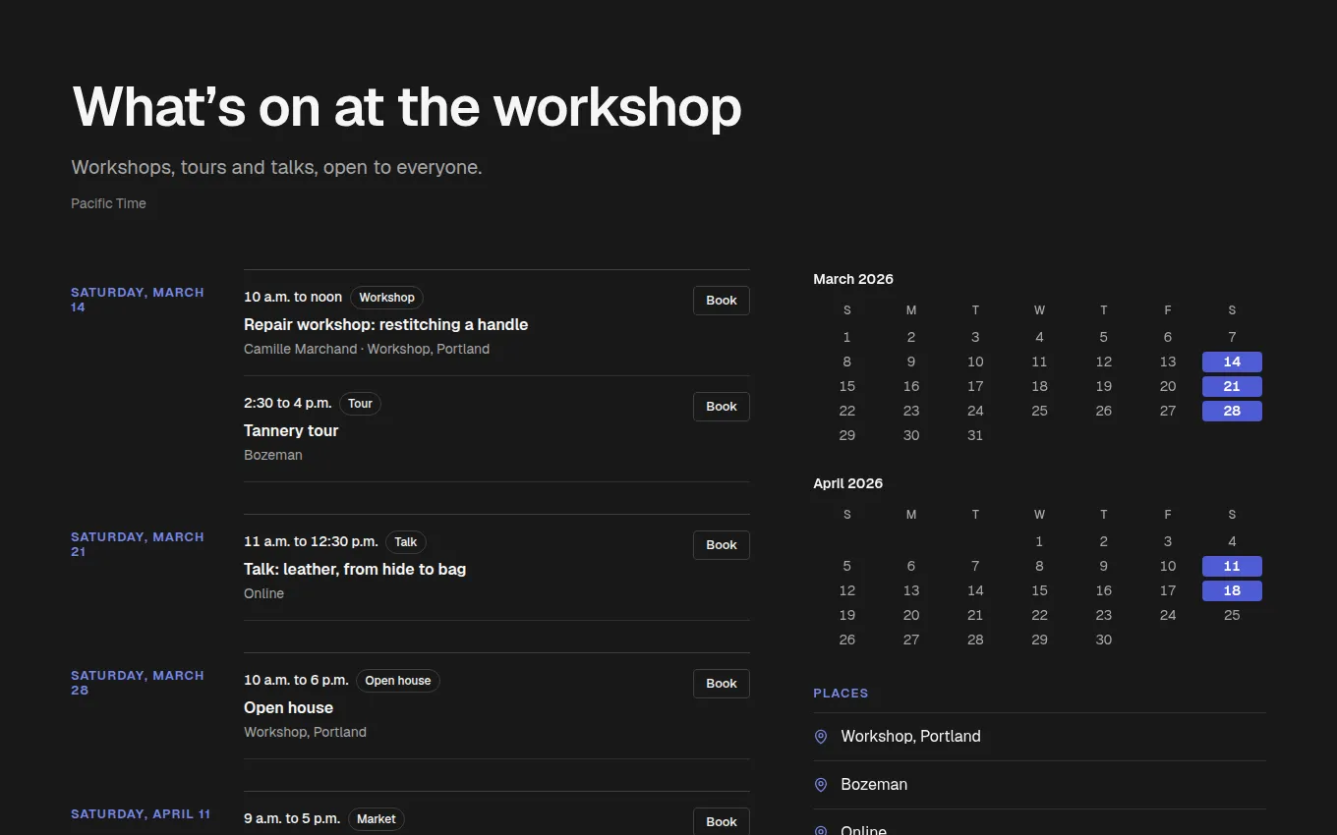Viewport: 1337px width, 835px height.
Task: Open the 'Open house' event title
Action: (x=288, y=707)
